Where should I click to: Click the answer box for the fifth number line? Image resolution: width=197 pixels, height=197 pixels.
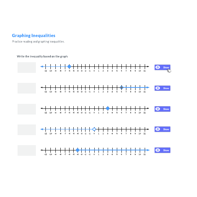pos(27,150)
